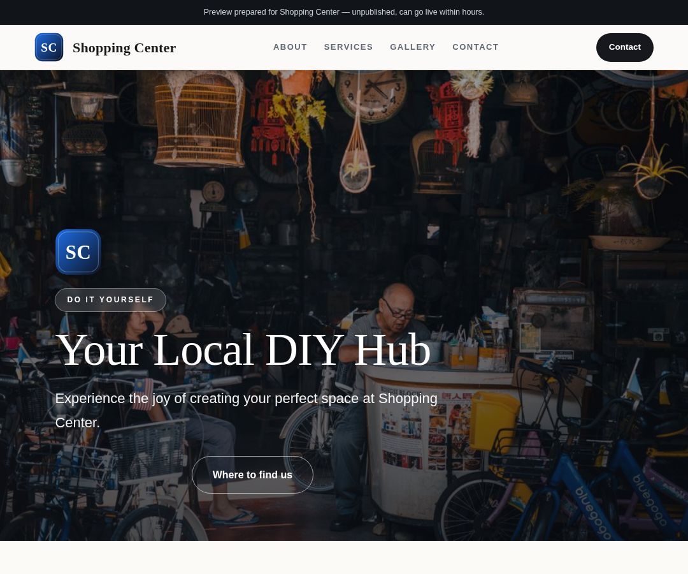The height and width of the screenshot is (574, 688).
Task: Open the Gallery nav link
Action: click(412, 47)
